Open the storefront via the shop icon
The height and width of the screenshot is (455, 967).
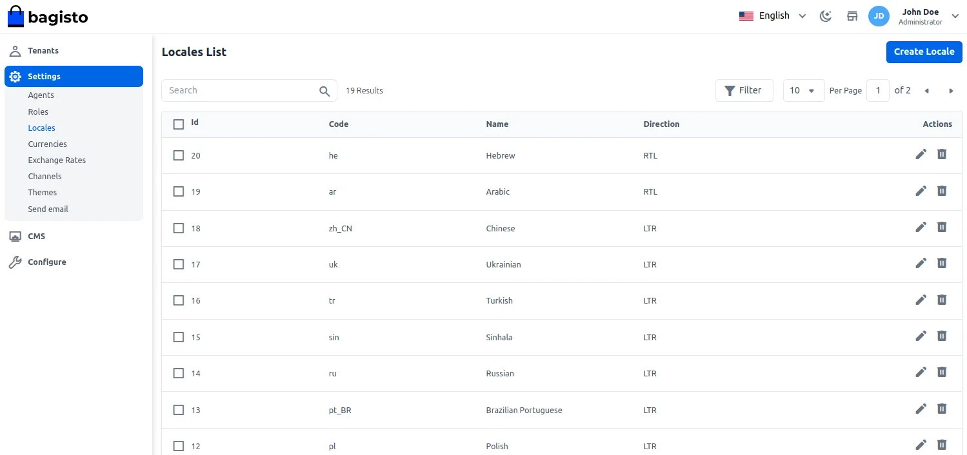852,15
